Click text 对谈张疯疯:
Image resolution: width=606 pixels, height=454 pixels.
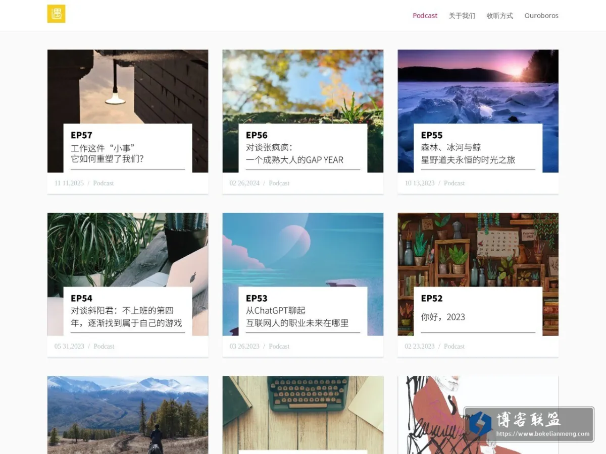(269, 147)
